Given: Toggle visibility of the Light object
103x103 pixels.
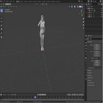Looking at the screenshot, I should tap(102, 15).
